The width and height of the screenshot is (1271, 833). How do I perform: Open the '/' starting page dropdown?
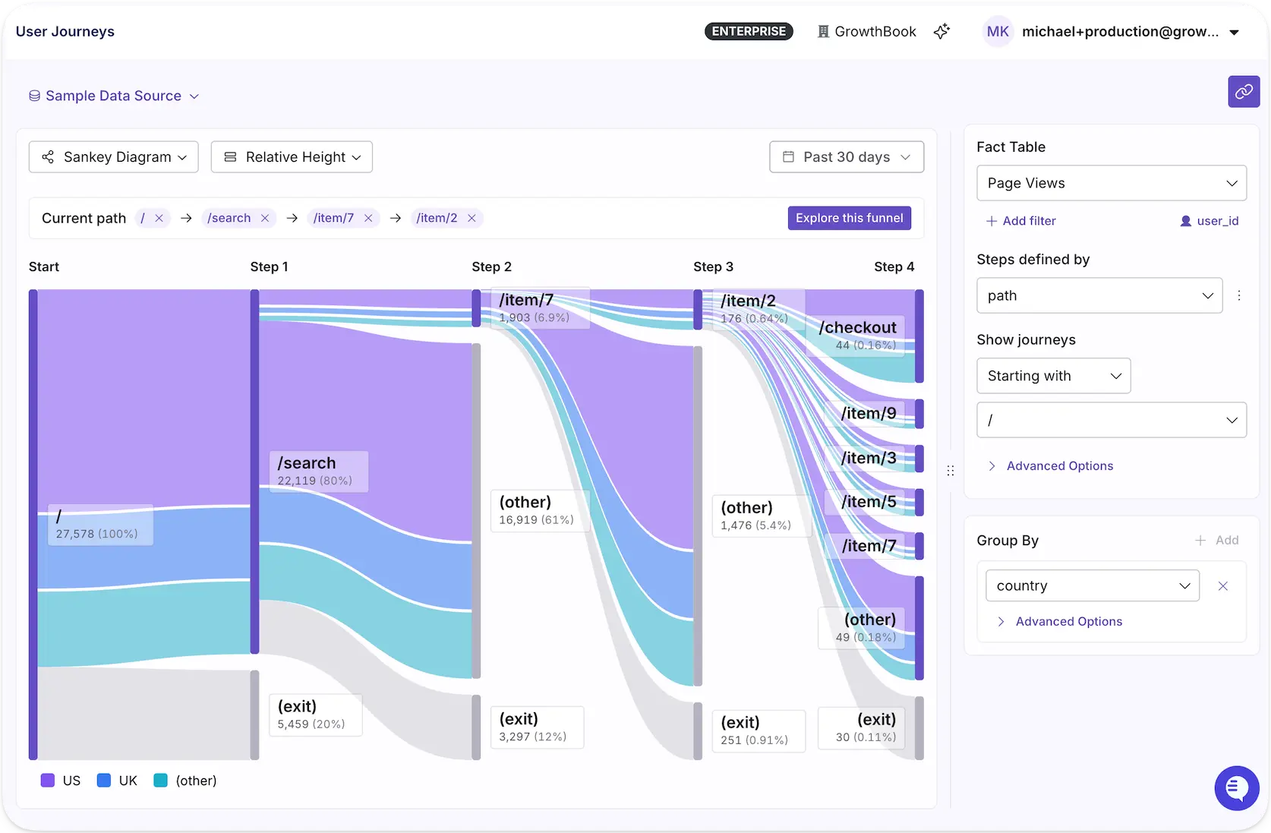pyautogui.click(x=1112, y=420)
